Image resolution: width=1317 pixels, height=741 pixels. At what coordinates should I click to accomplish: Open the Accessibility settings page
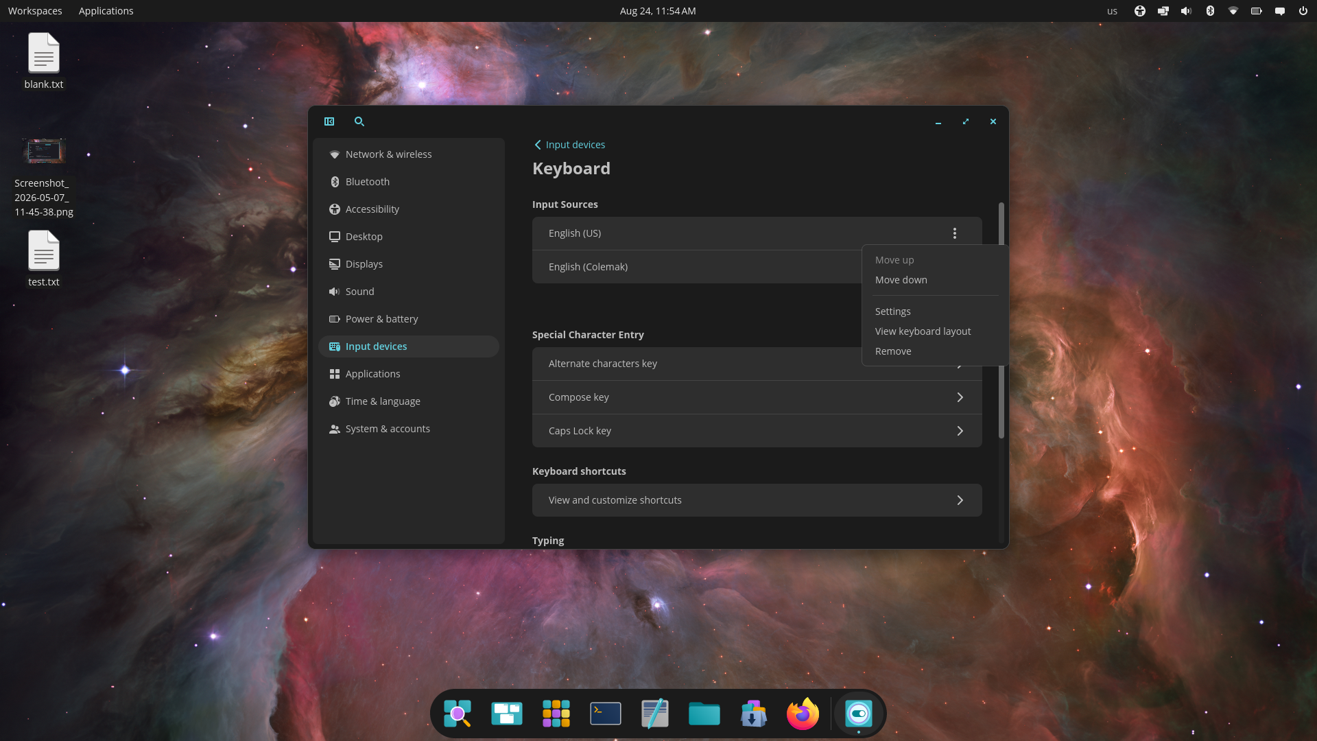(x=409, y=209)
